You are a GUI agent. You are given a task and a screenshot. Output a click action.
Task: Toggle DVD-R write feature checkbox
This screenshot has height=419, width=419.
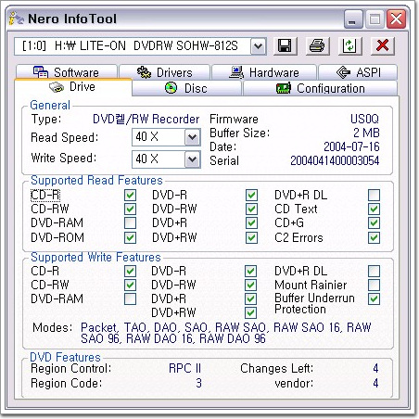pos(250,271)
